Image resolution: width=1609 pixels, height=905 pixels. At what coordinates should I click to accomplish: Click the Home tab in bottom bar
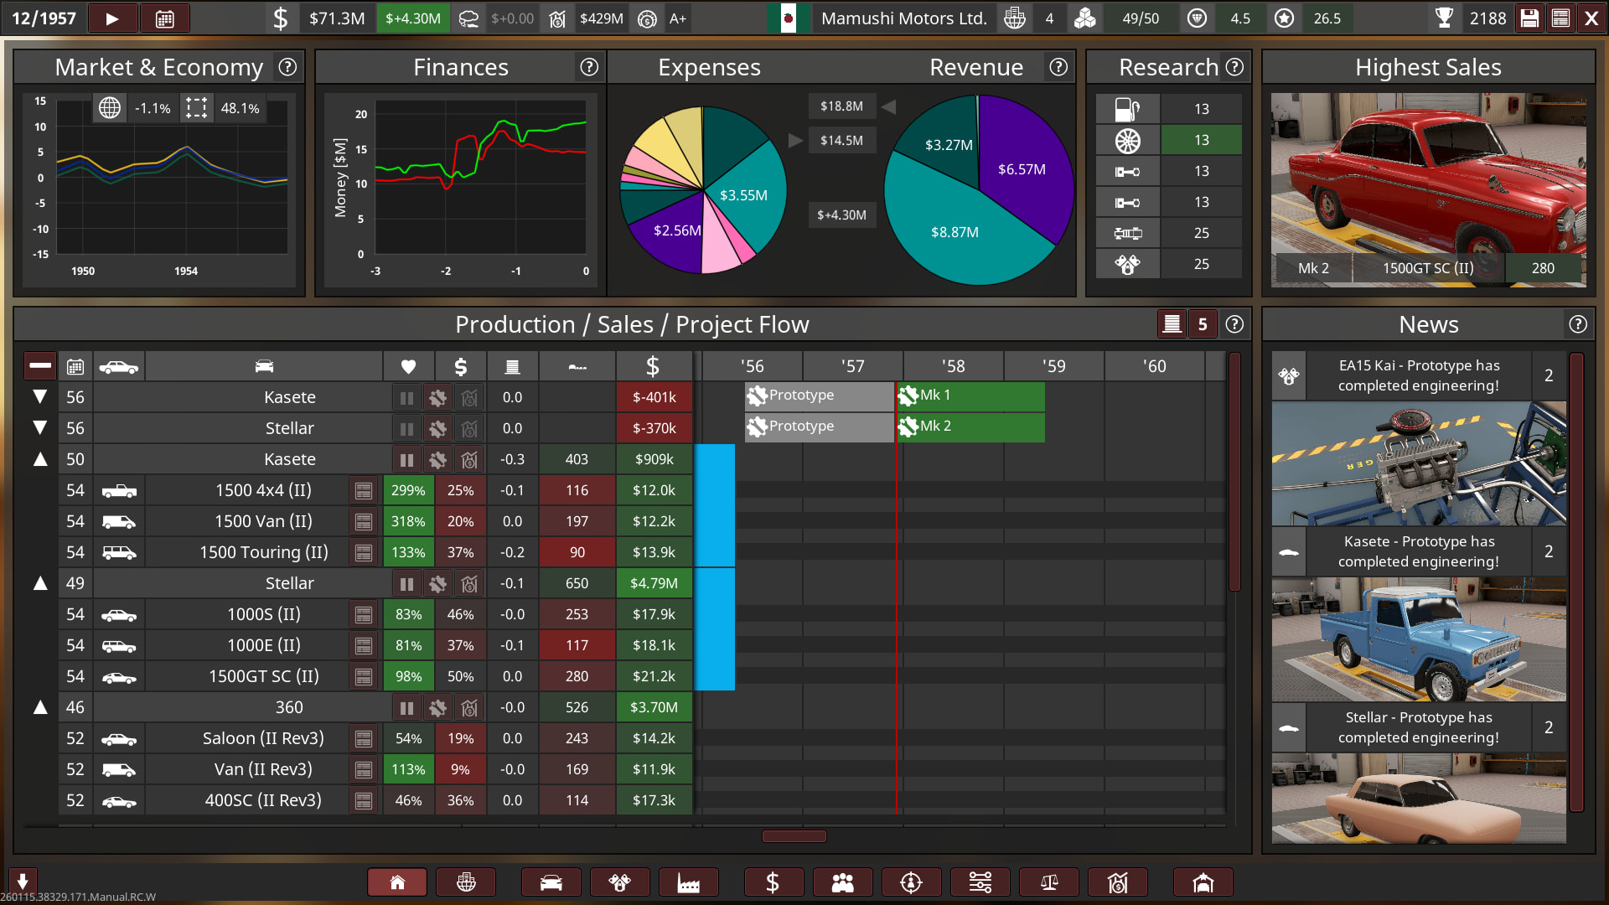397,882
